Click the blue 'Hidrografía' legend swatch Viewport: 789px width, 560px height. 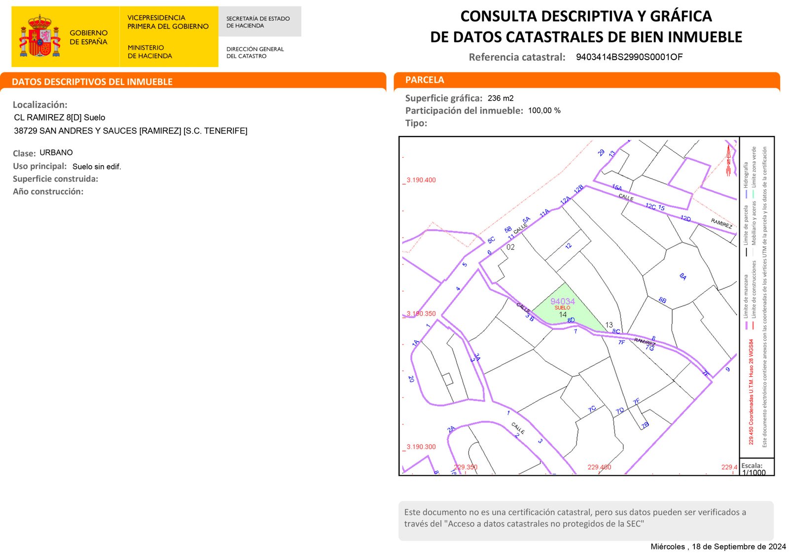coord(746,195)
